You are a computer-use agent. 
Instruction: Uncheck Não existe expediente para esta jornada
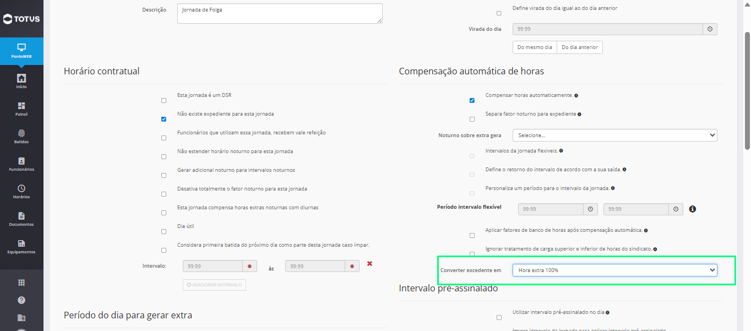point(164,119)
